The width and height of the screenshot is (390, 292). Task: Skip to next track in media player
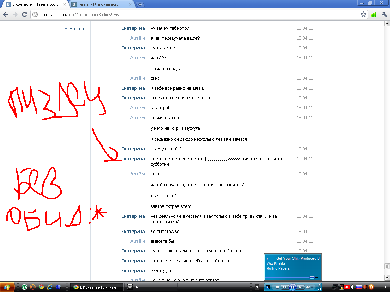point(301,287)
